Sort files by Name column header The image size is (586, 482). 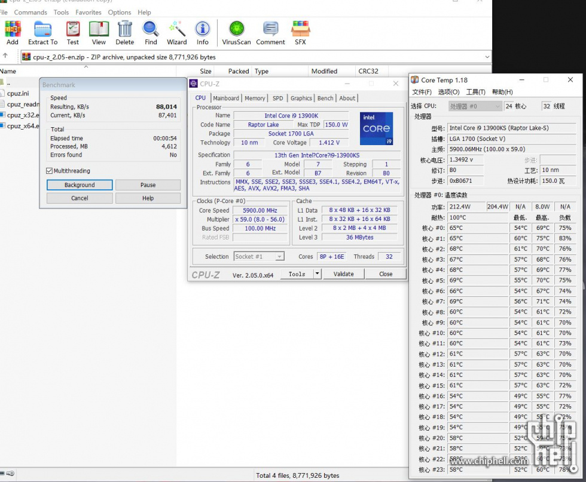point(88,71)
